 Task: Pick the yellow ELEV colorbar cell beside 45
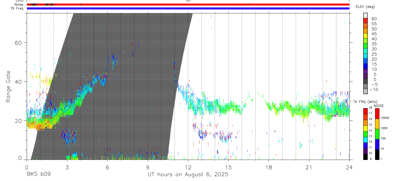[365, 35]
